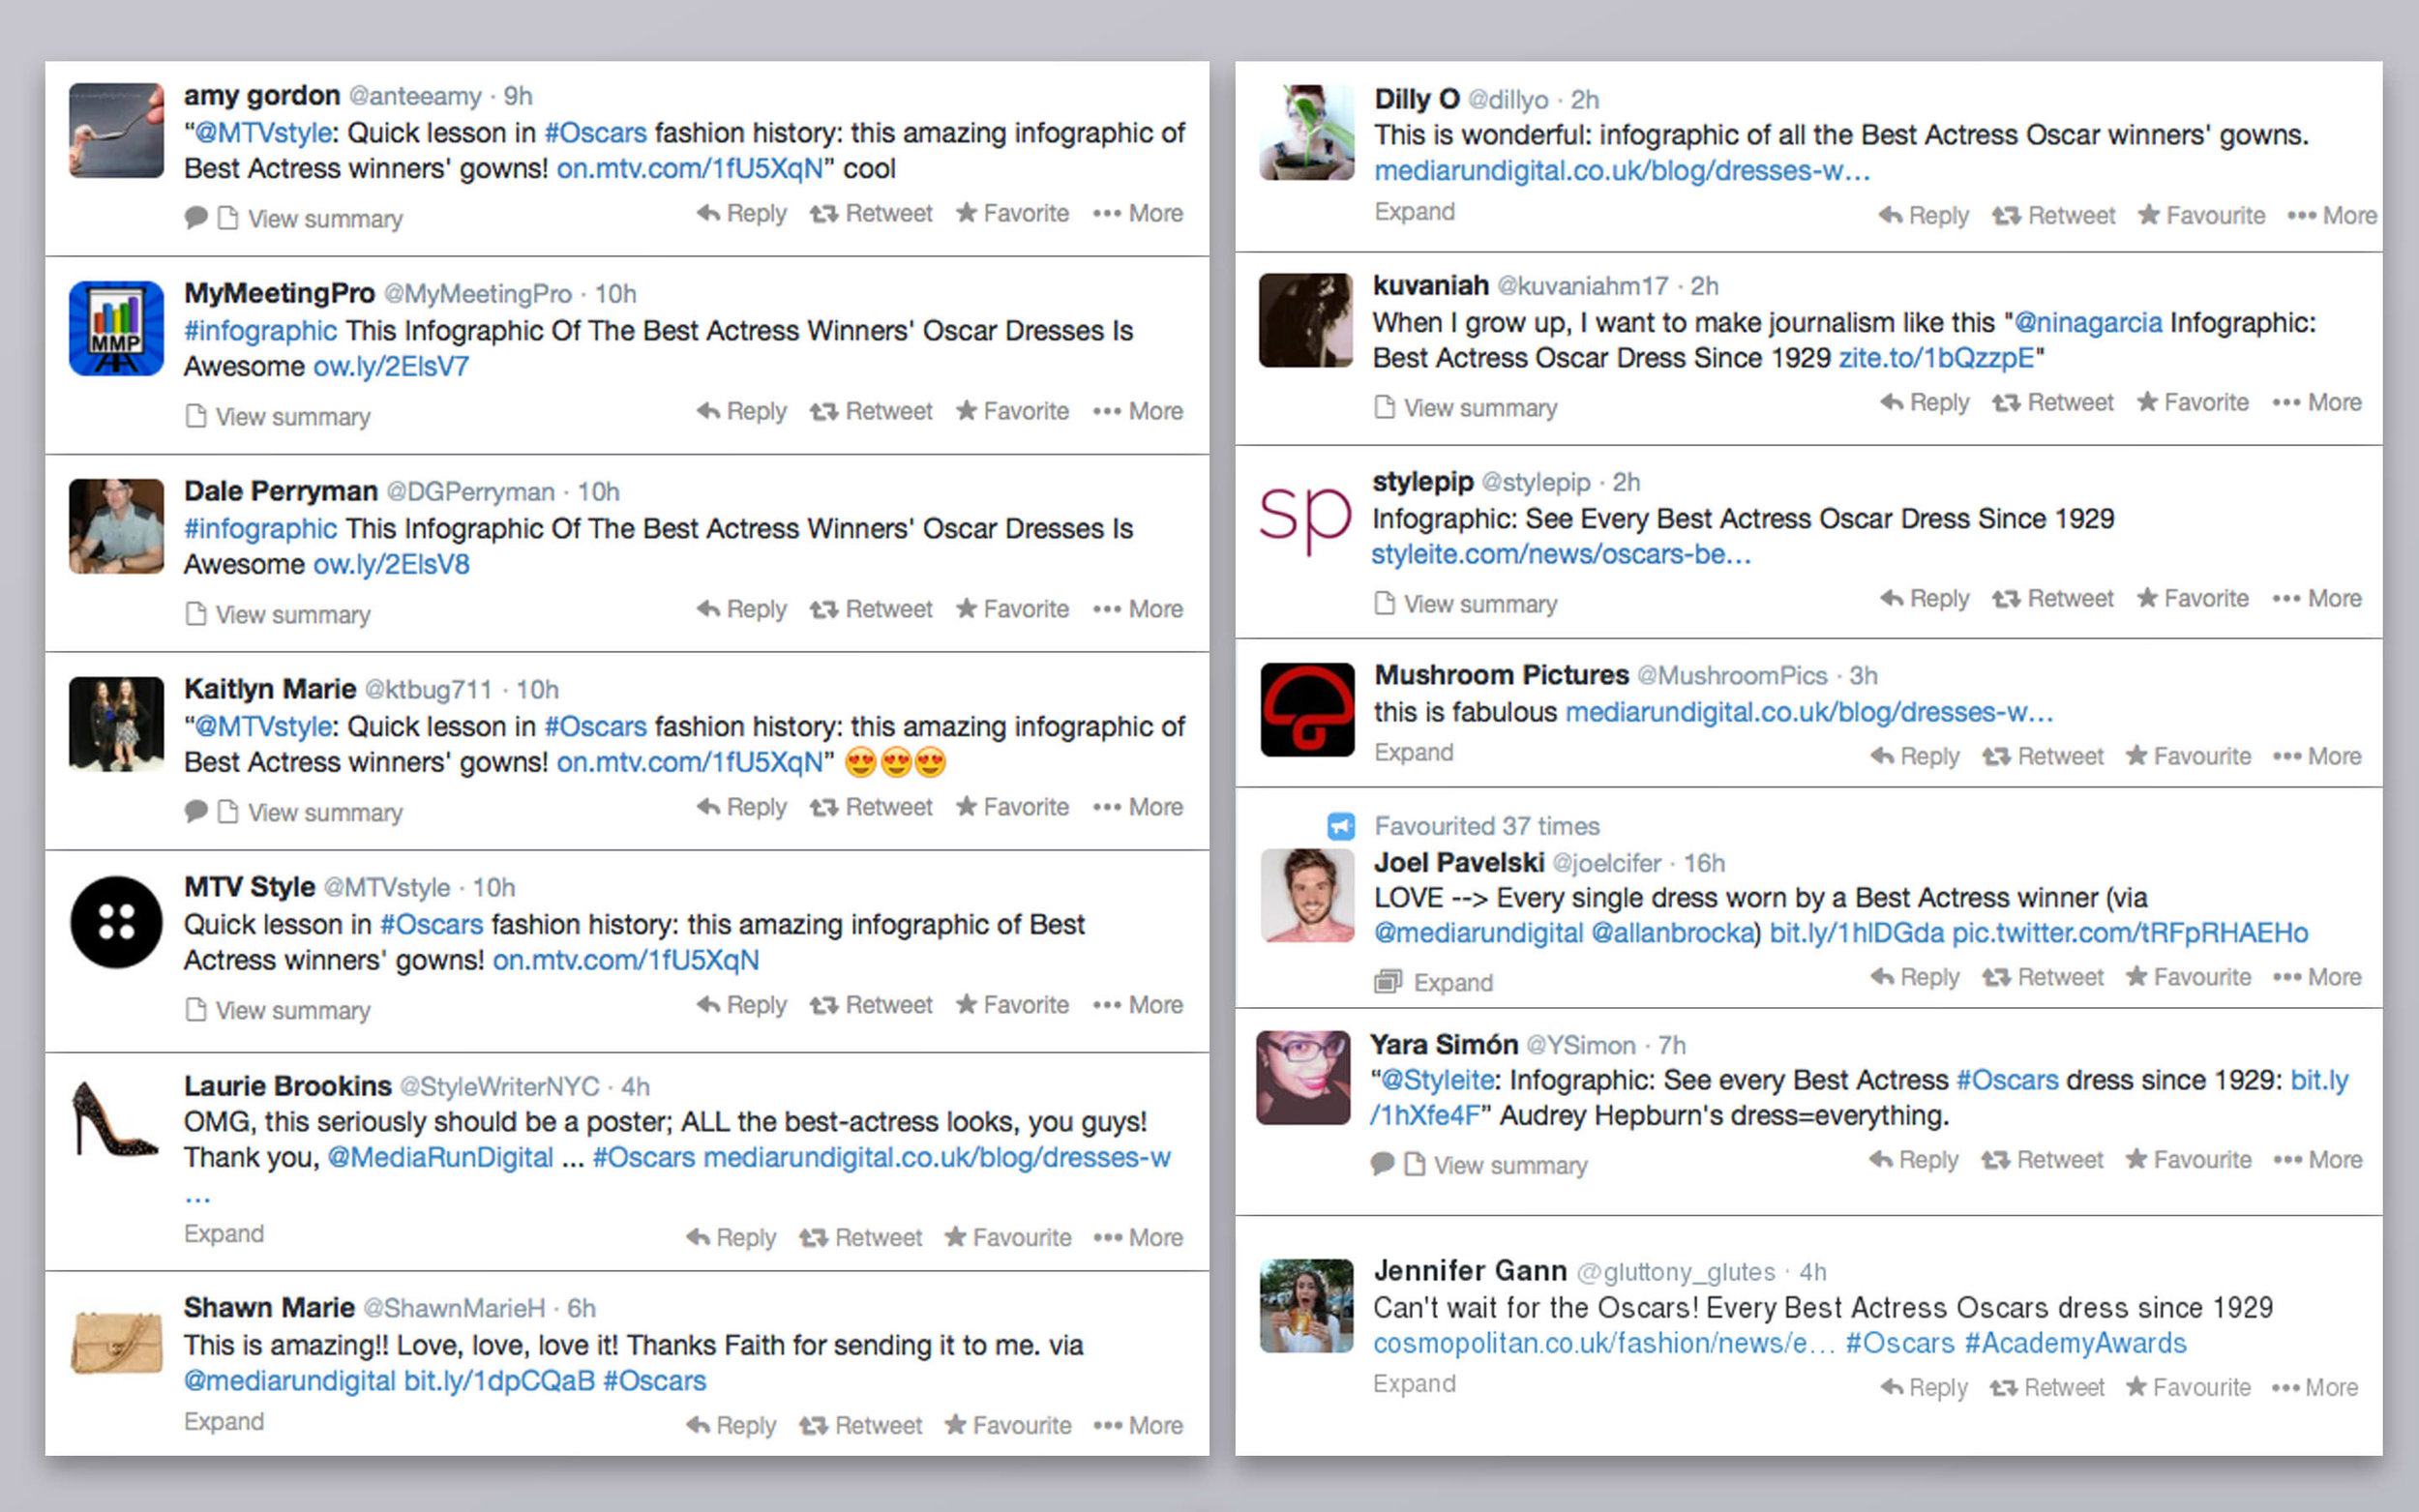Open More options on amy gordon's tweet
This screenshot has height=1512, width=2419.
[x=1137, y=213]
